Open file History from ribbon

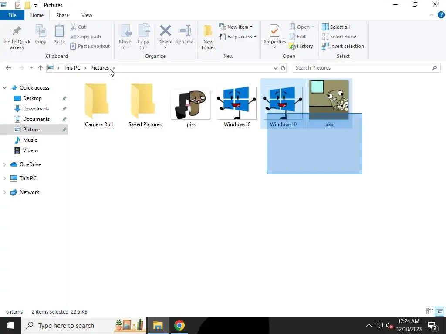tap(301, 46)
